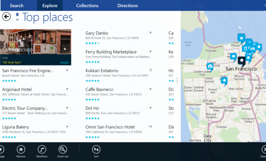Open the Sort options icon
The height and width of the screenshot is (161, 266).
point(96,149)
